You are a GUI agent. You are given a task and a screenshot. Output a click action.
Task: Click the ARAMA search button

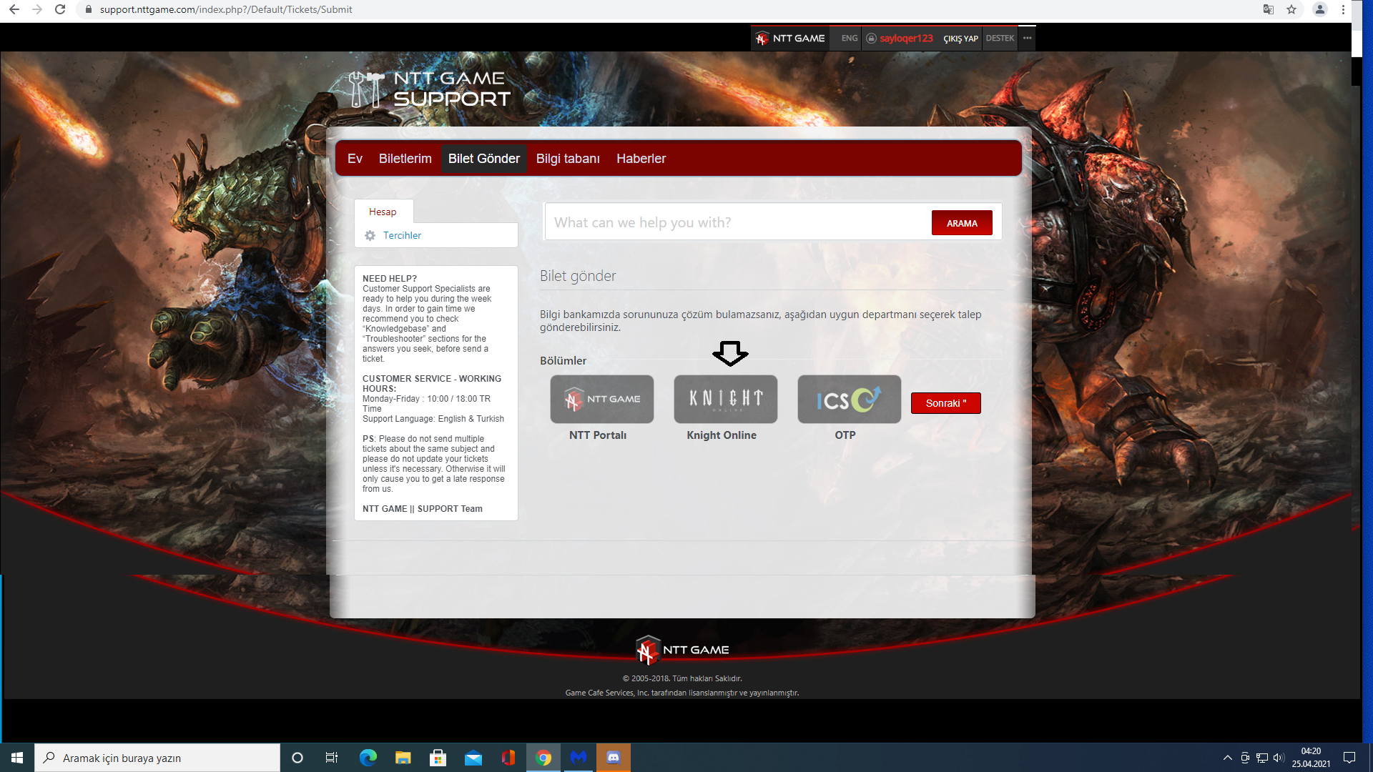point(962,223)
